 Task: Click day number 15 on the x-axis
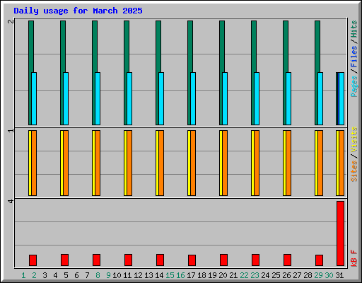click(x=170, y=275)
